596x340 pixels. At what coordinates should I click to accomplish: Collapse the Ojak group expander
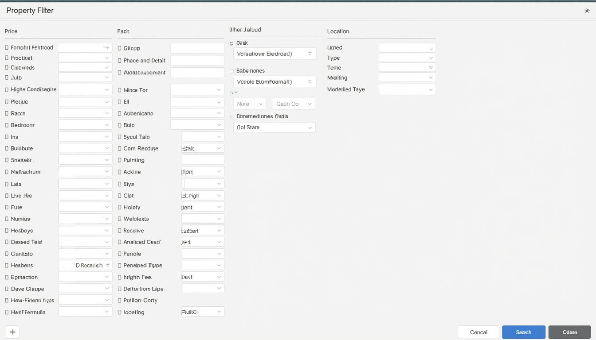click(232, 44)
